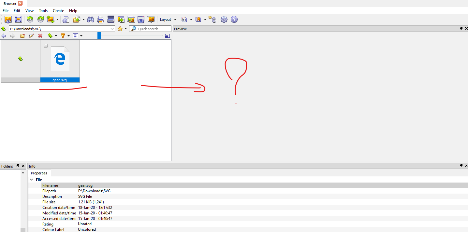The height and width of the screenshot is (232, 468).
Task: Expand the JPEG transformation dropdown arrow
Action: (x=57, y=20)
